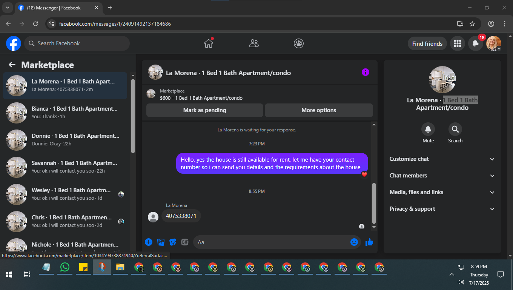Show hidden system tray icons
This screenshot has width=513, height=290.
point(451,275)
